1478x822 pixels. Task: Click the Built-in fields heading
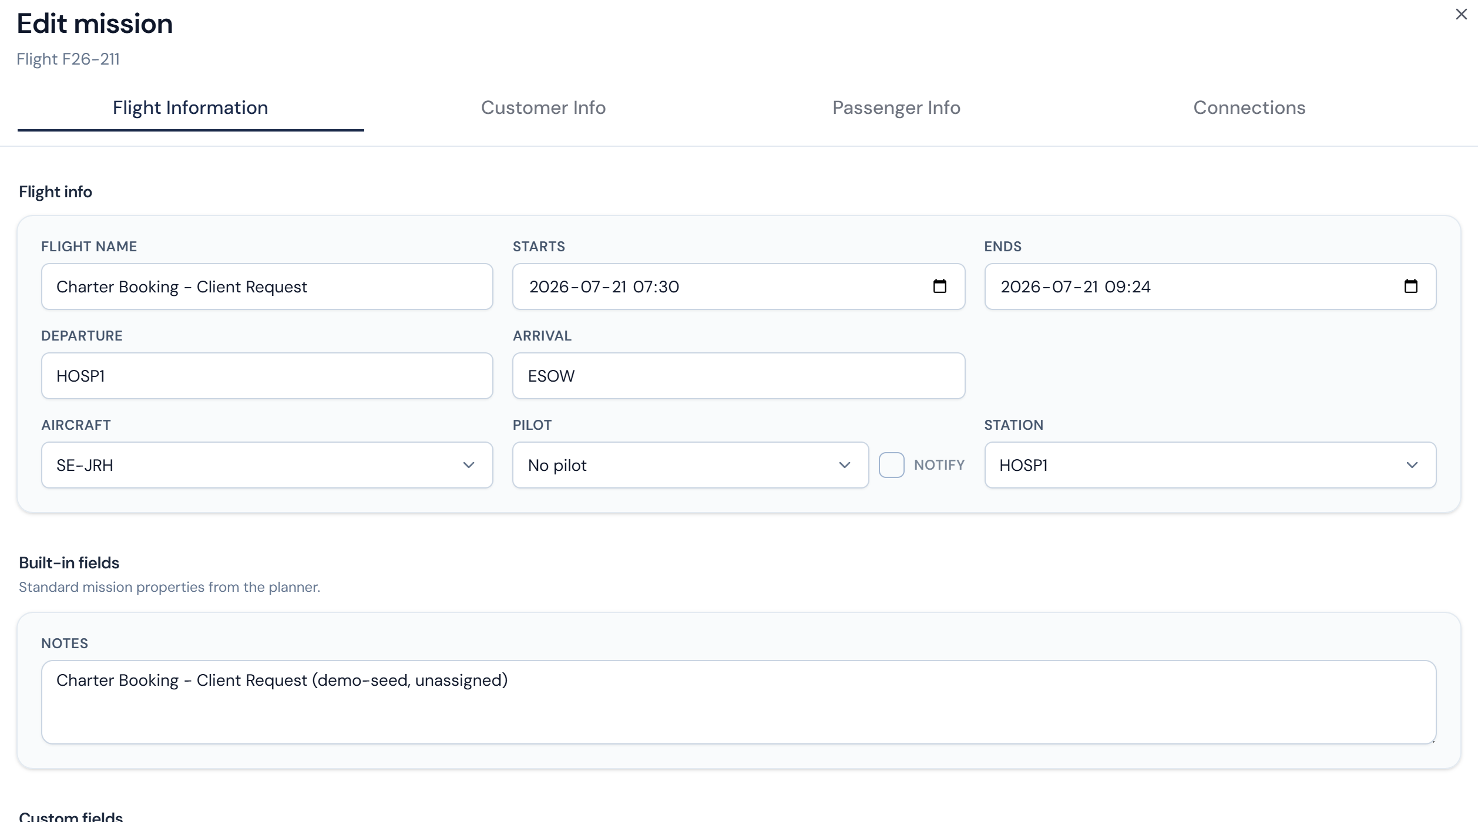[x=69, y=562]
